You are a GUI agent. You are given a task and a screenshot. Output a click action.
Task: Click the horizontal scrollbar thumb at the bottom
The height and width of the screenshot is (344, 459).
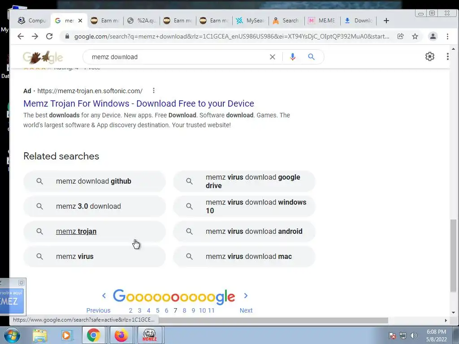pyautogui.click(x=273, y=321)
